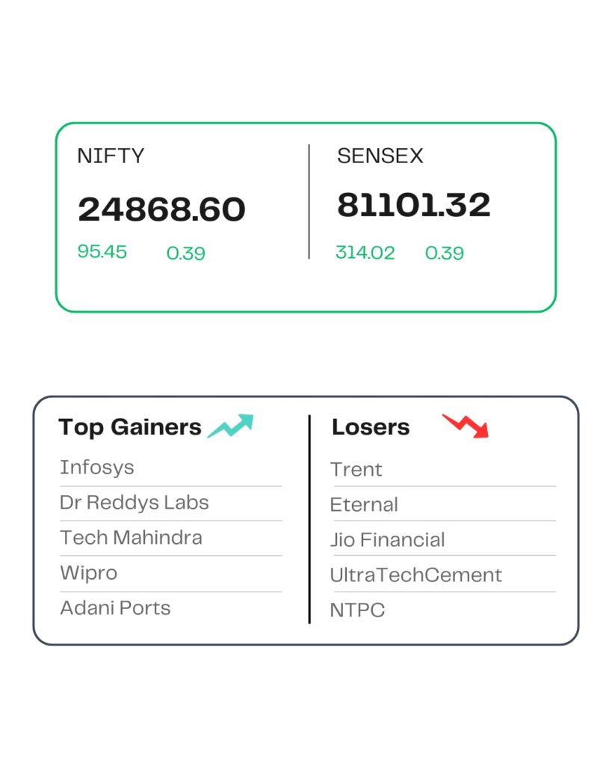This screenshot has width=612, height=766.
Task: Open Tech Mahindra gainer row
Action: click(131, 537)
